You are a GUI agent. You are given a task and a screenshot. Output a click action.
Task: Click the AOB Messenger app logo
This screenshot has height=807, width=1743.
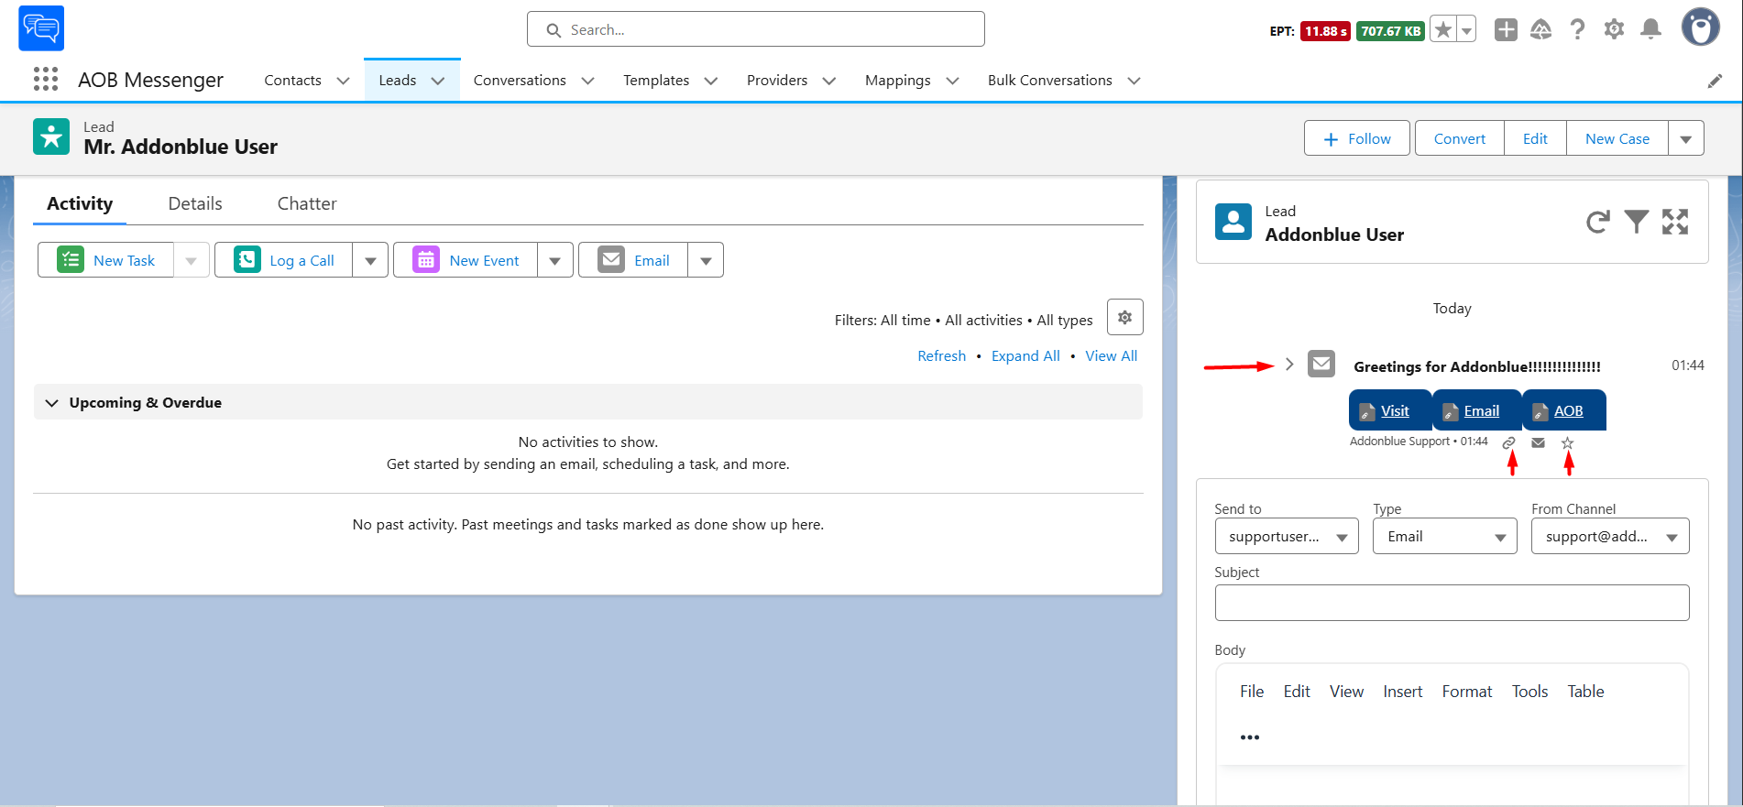41,28
